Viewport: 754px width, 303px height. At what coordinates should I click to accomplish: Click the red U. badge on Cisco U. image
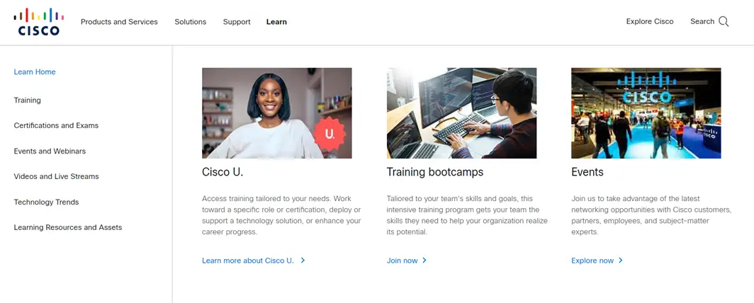[x=330, y=134]
